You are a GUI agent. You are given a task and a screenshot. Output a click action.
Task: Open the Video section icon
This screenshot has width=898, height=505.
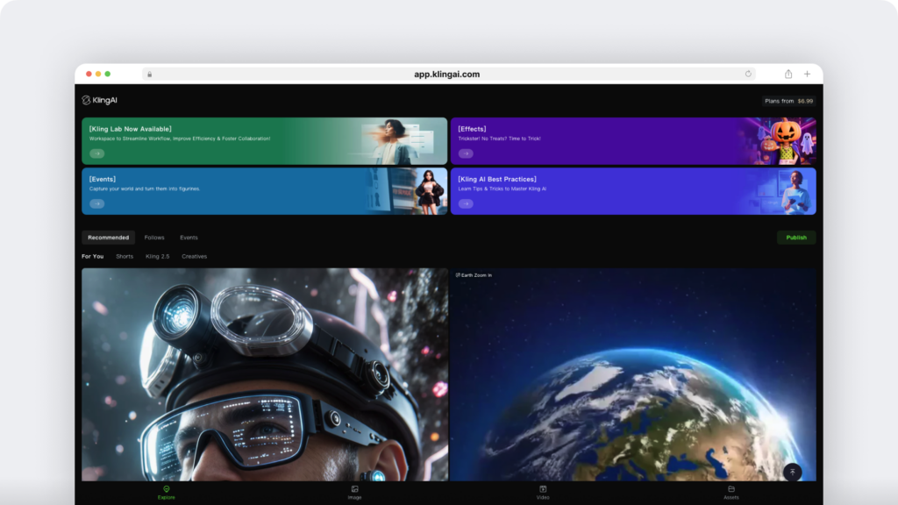(x=543, y=489)
